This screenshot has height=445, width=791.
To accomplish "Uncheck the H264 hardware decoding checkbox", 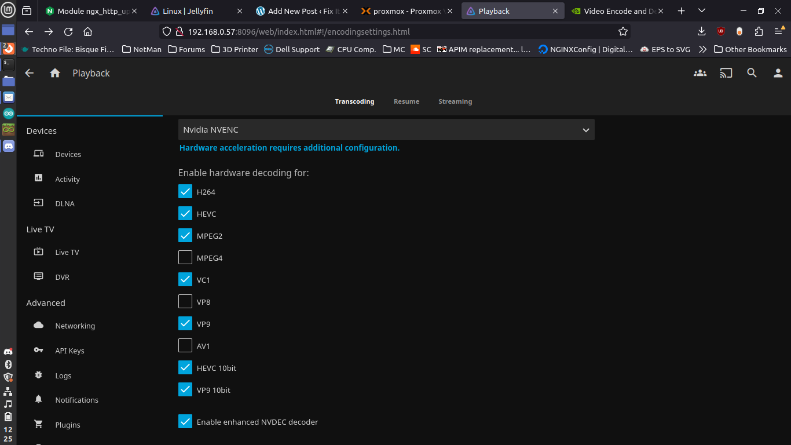I will pos(185,191).
